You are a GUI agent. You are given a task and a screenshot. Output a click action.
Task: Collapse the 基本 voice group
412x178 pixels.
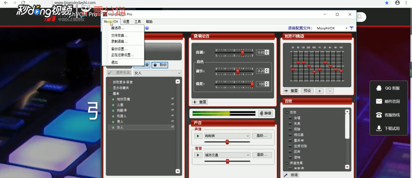[110, 94]
